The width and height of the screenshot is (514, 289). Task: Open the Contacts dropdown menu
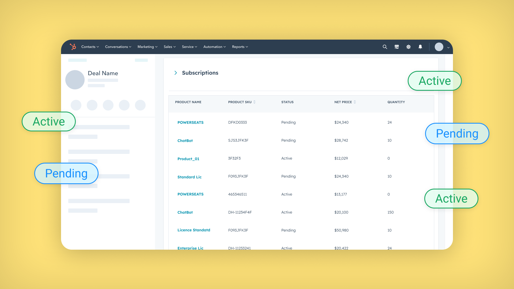[90, 47]
